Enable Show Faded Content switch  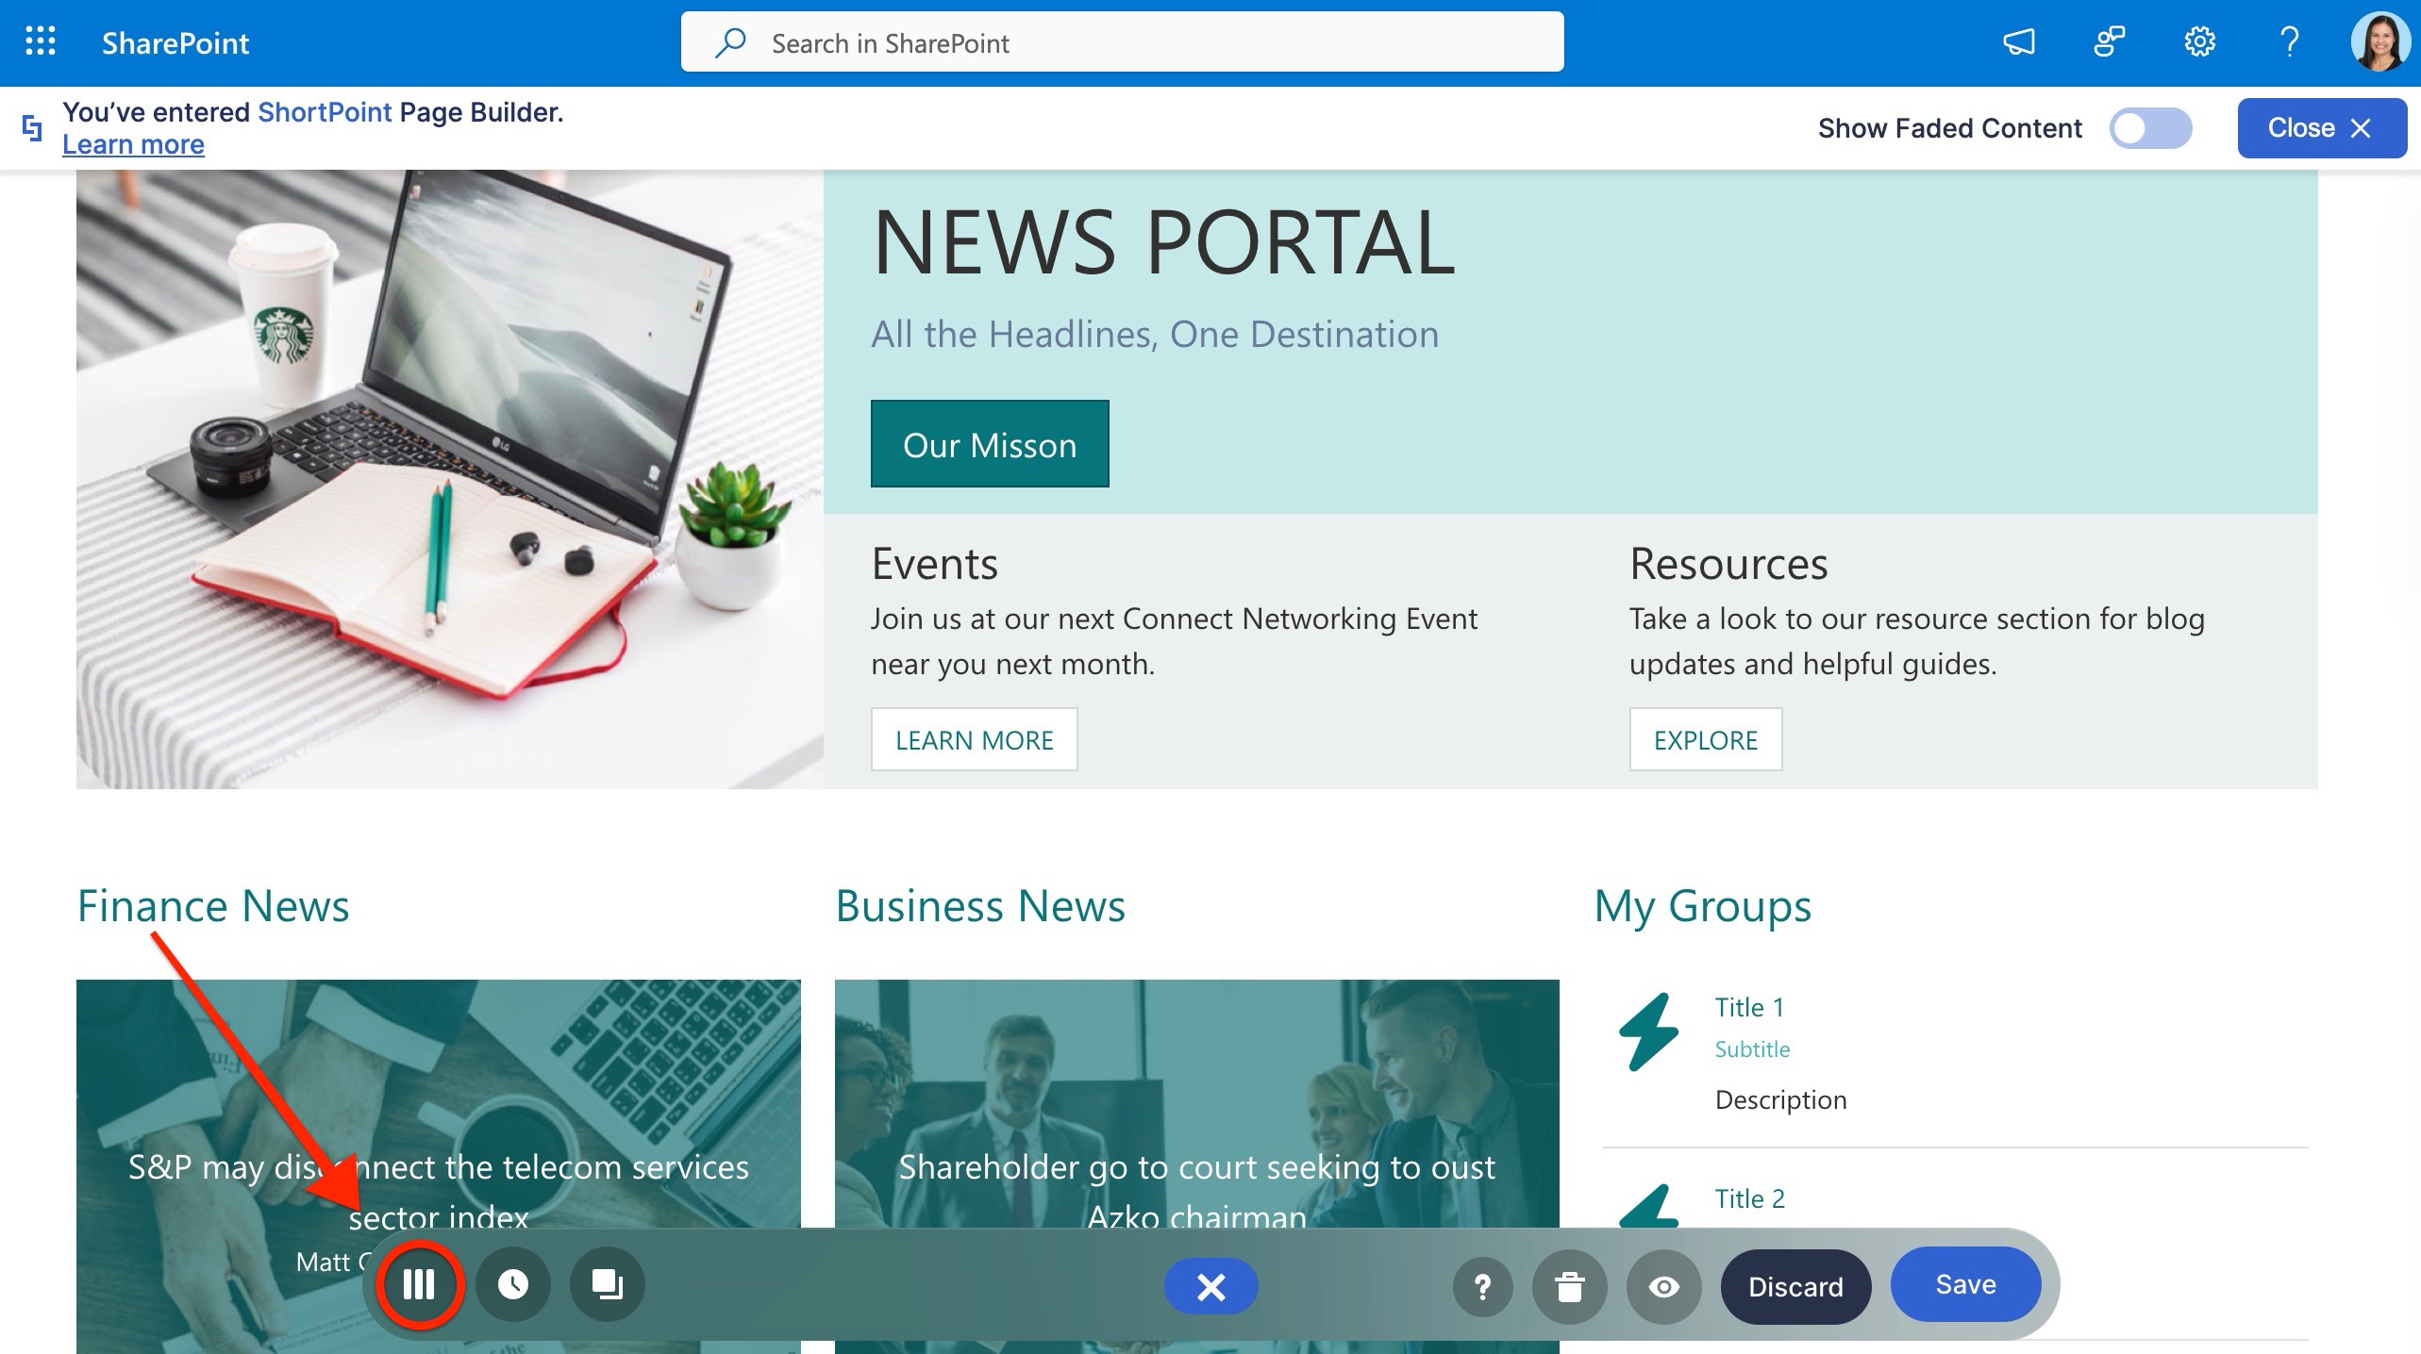click(2150, 128)
